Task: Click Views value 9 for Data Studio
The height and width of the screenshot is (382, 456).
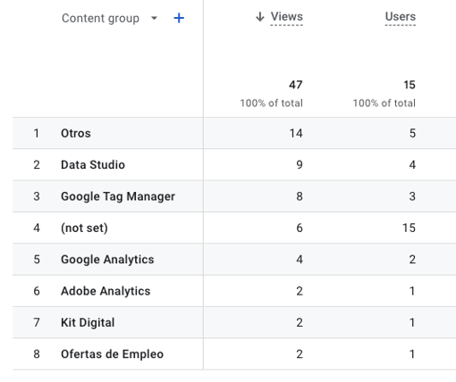Action: [300, 165]
